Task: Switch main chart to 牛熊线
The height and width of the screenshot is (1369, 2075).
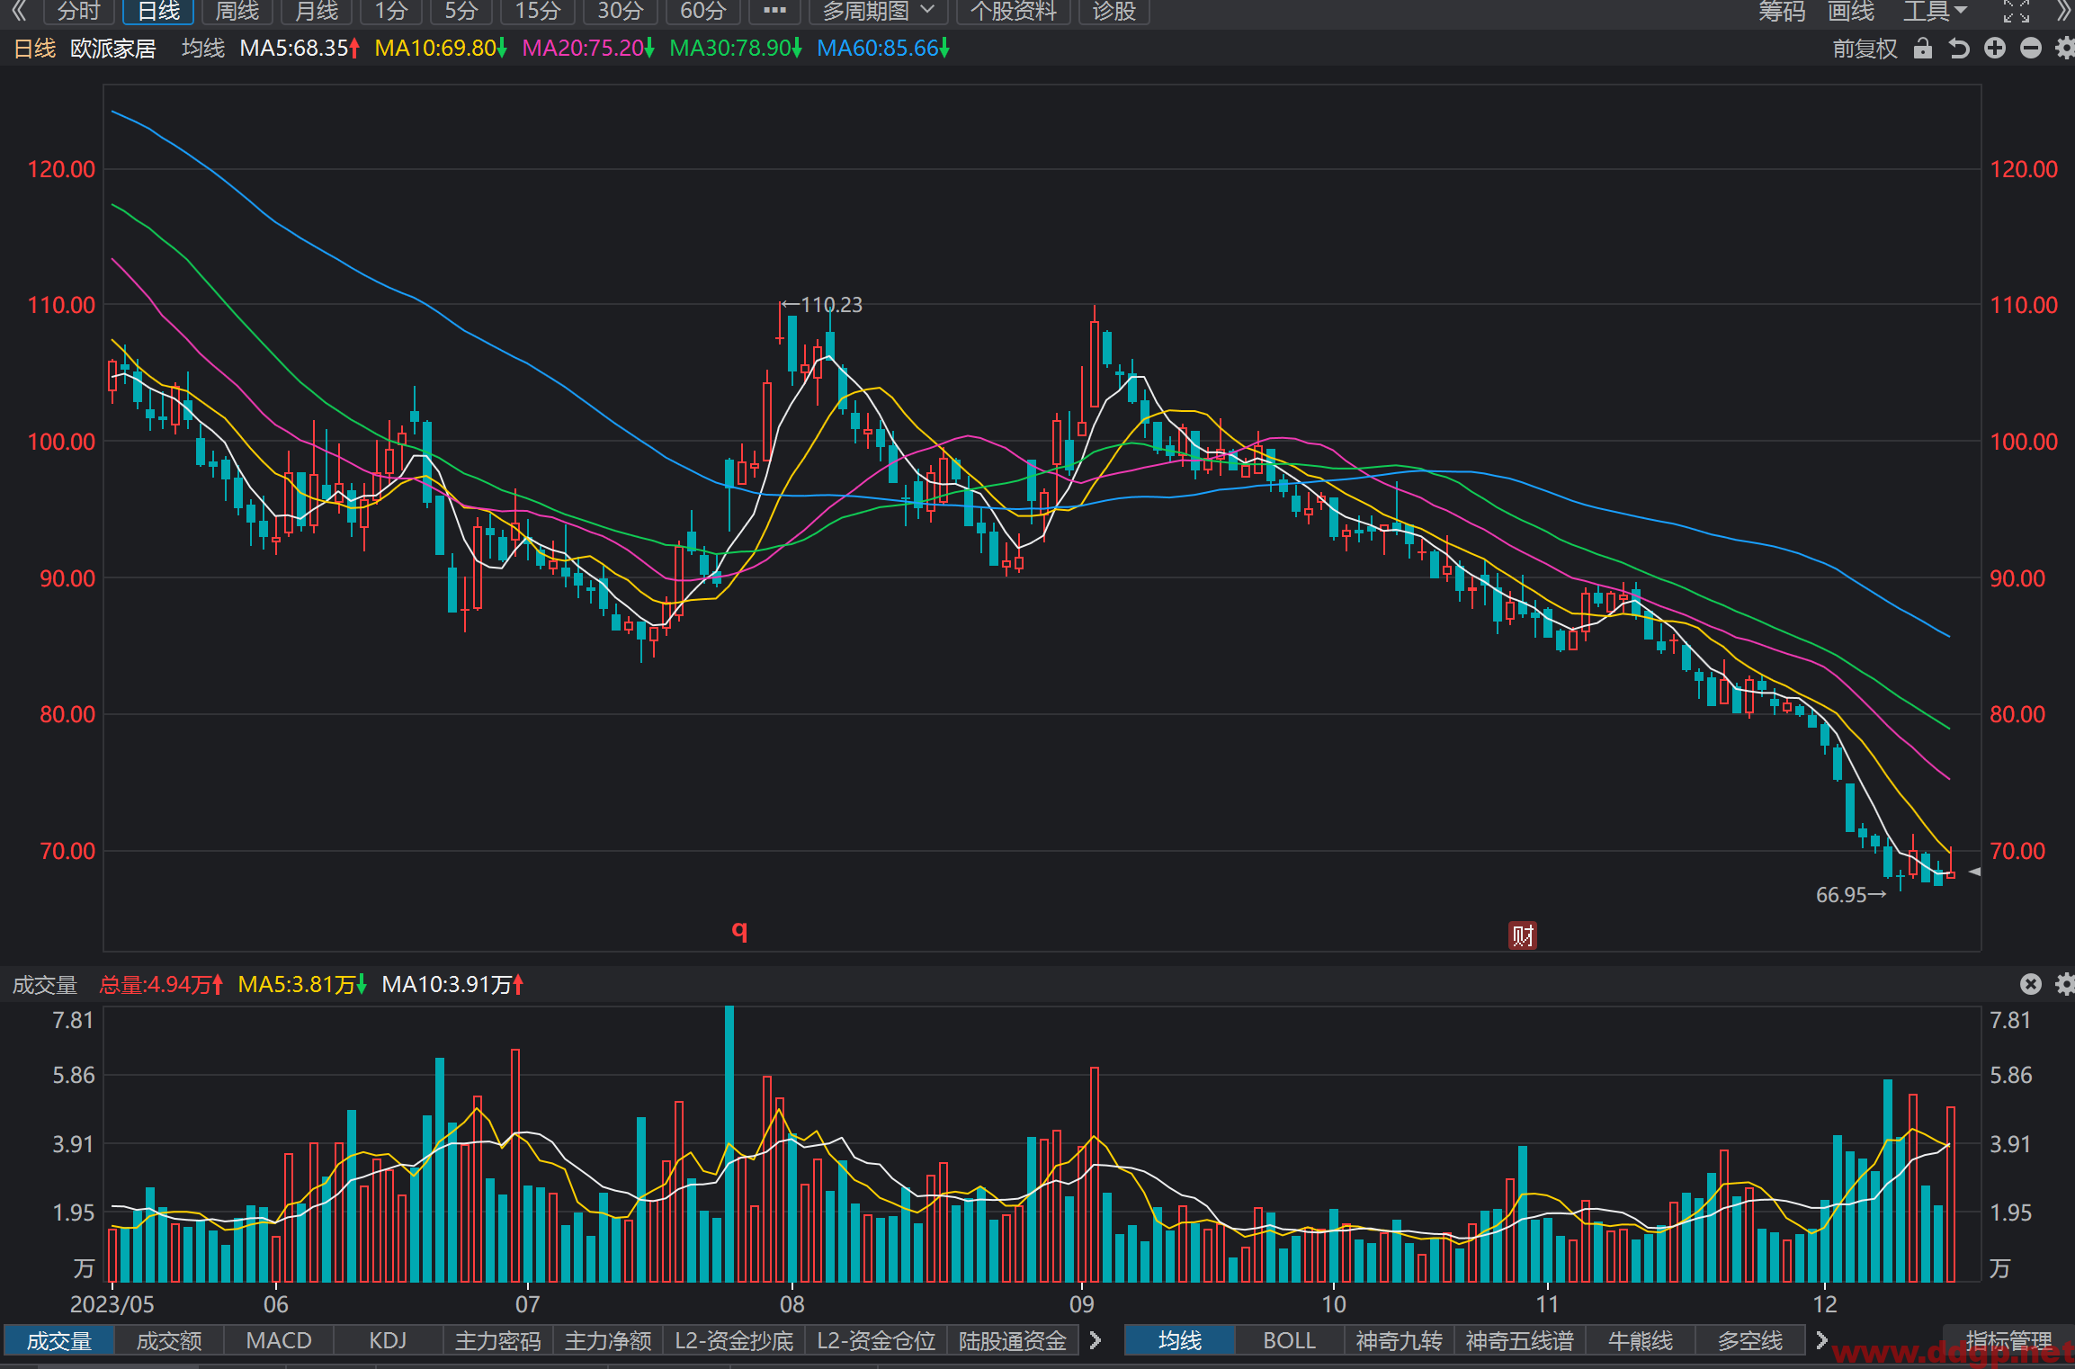Action: (x=1641, y=1340)
